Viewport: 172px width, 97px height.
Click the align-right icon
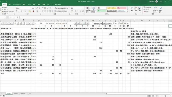pyautogui.click(x=47, y=11)
